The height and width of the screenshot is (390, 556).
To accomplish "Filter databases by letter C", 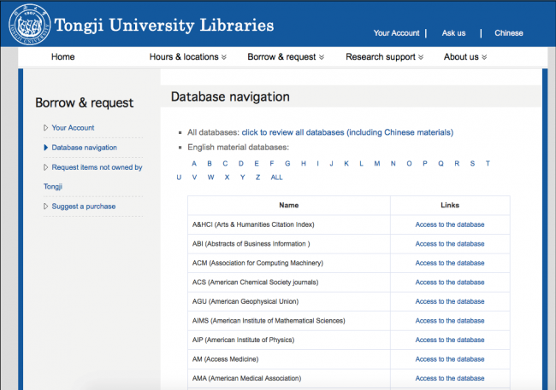I will coord(225,164).
